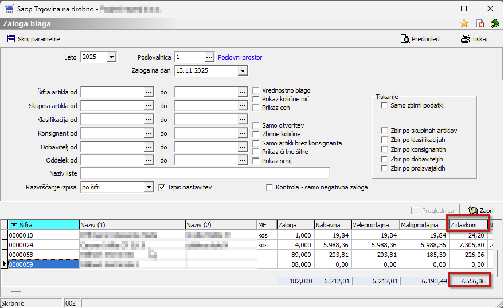Open Oddelek od lookup button
Image resolution: width=504 pixels, height=308 pixels.
click(x=148, y=160)
